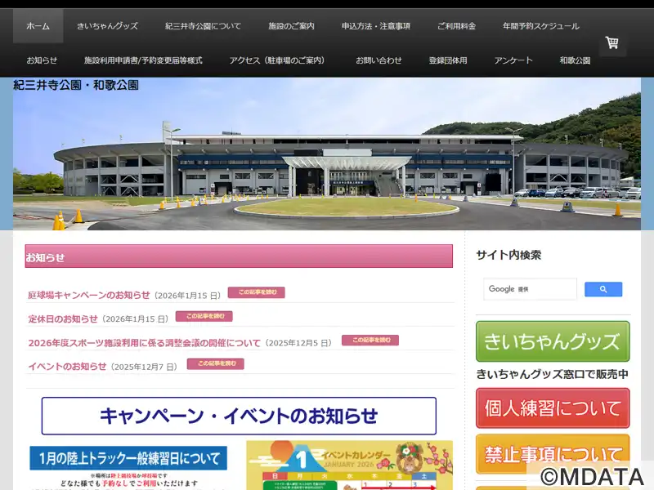Click 庭球場キャンペーンのお知らせ link
Screen dimensions: 654x490
coord(89,295)
